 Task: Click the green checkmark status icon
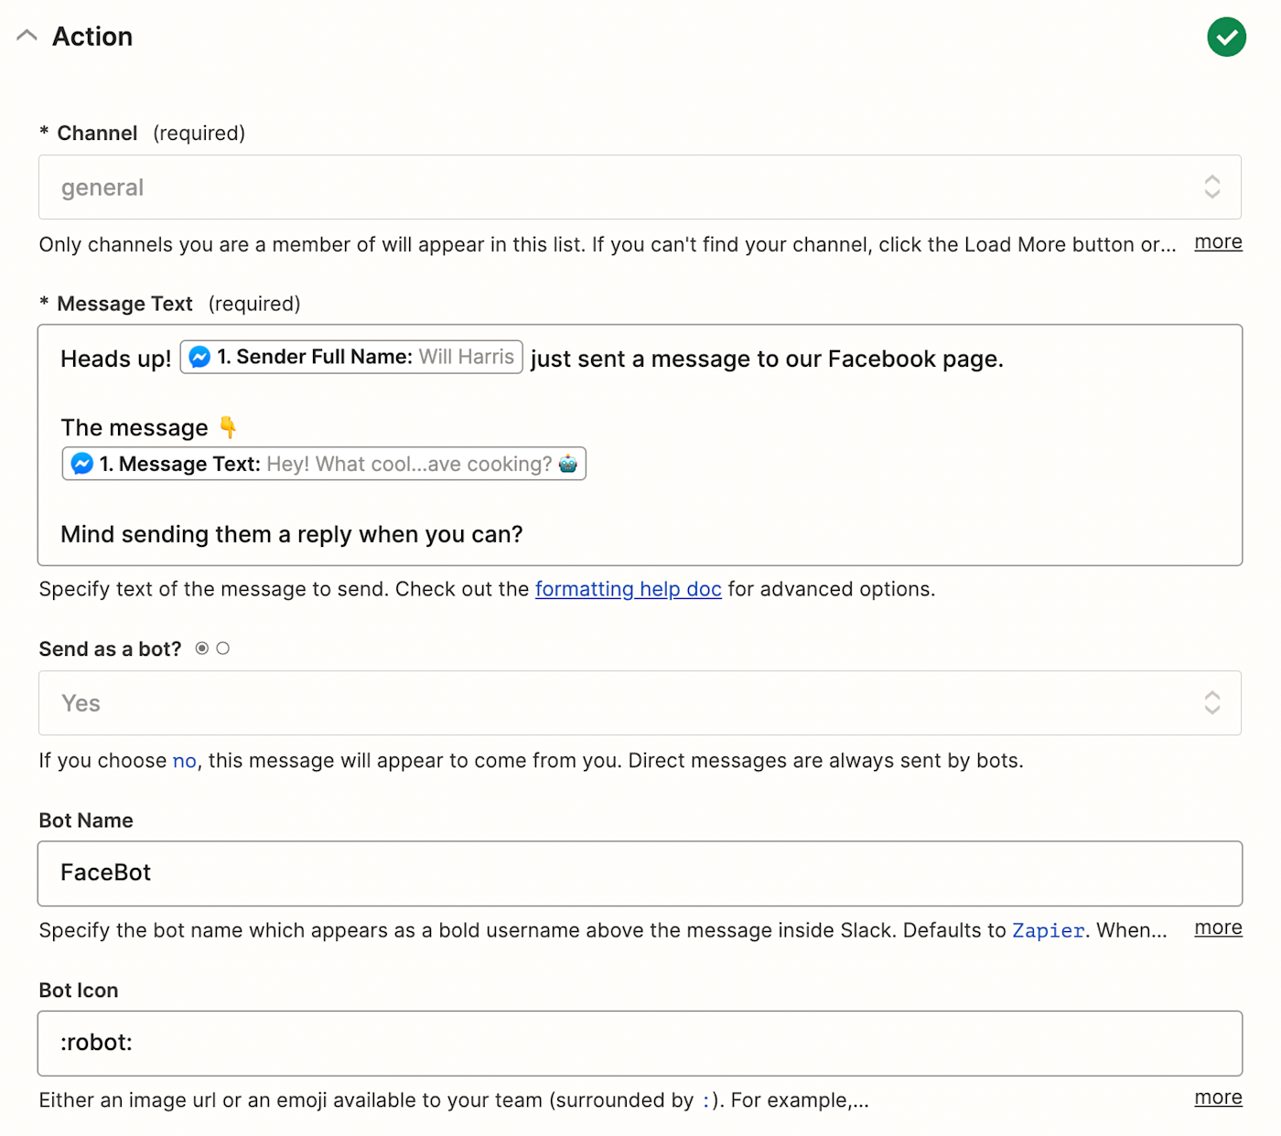coord(1226,38)
